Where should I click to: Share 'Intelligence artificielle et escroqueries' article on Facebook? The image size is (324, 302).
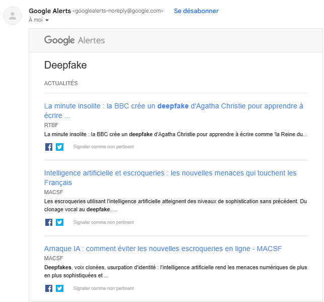(x=49, y=222)
